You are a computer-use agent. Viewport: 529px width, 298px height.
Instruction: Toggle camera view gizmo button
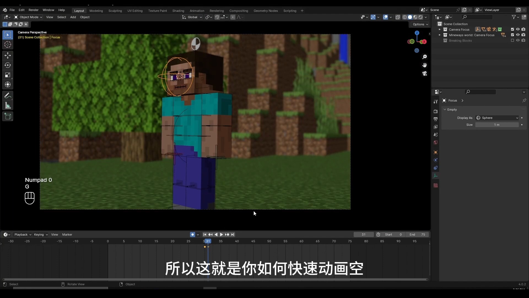pos(425,74)
